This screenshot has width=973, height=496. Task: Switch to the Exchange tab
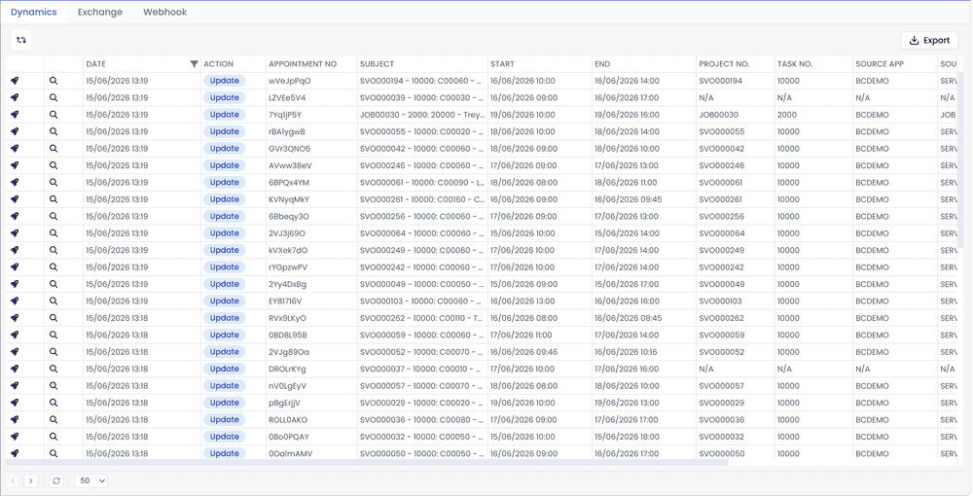[x=100, y=12]
